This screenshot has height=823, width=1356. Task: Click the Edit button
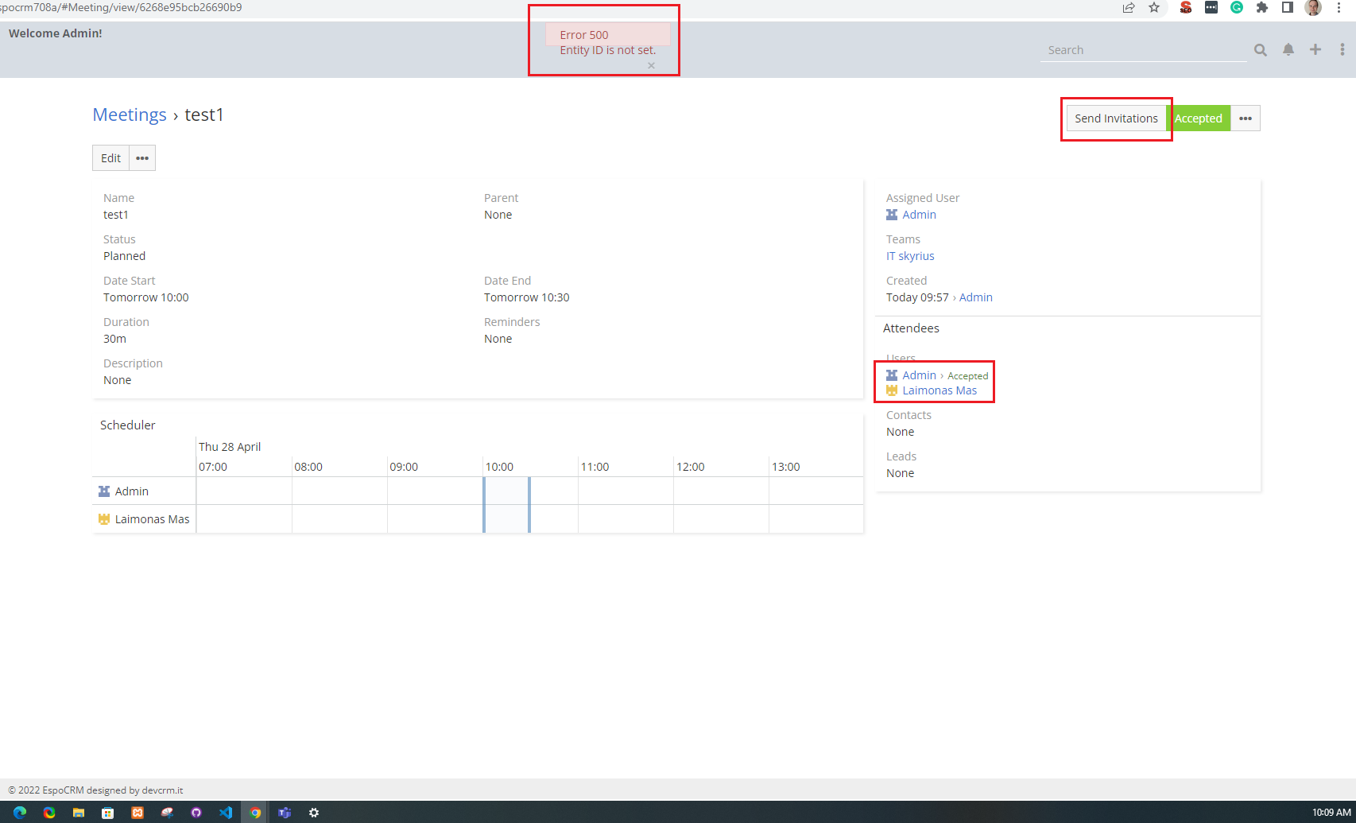[110, 158]
